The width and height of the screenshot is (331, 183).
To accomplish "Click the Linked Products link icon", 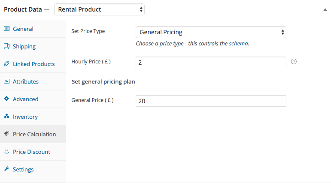I will [x=6, y=64].
